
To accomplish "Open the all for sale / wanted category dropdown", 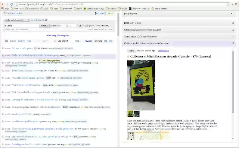I will point(17,20).
